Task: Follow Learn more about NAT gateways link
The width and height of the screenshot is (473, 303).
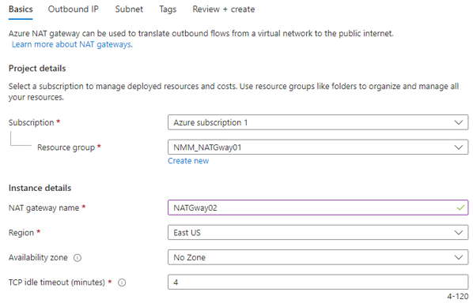Action: tap(72, 44)
